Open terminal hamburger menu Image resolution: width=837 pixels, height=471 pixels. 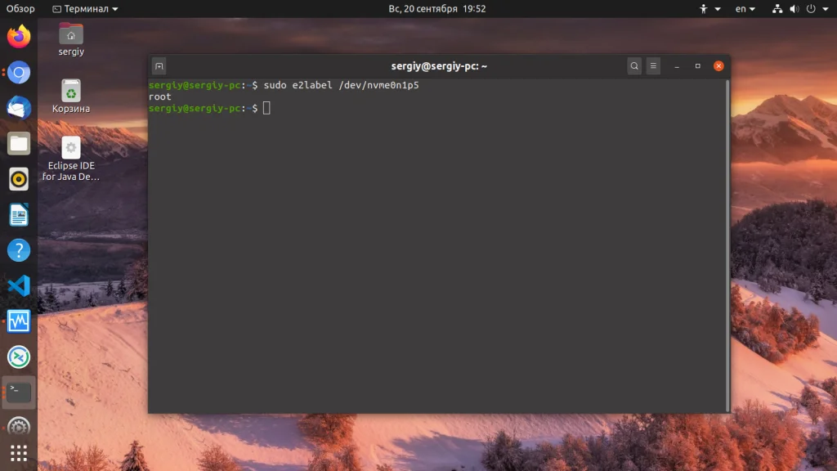pos(653,66)
